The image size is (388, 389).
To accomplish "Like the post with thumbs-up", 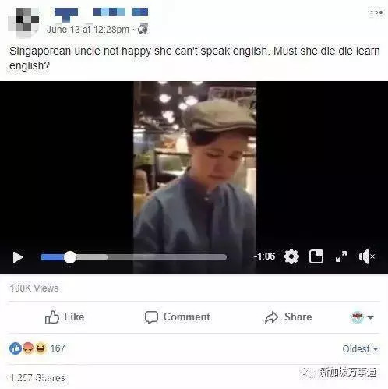I will click(x=64, y=317).
